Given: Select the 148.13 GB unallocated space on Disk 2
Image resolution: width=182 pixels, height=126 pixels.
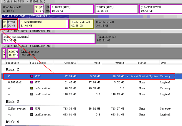Looking at the screenshot, I should point(138,24).
